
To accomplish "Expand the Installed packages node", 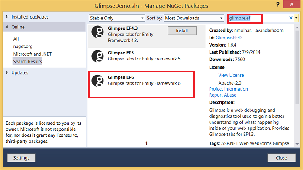I will pos(7,17).
